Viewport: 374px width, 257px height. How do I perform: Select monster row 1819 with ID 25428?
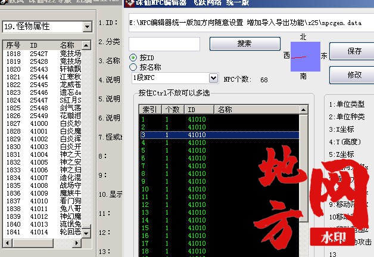(43, 61)
